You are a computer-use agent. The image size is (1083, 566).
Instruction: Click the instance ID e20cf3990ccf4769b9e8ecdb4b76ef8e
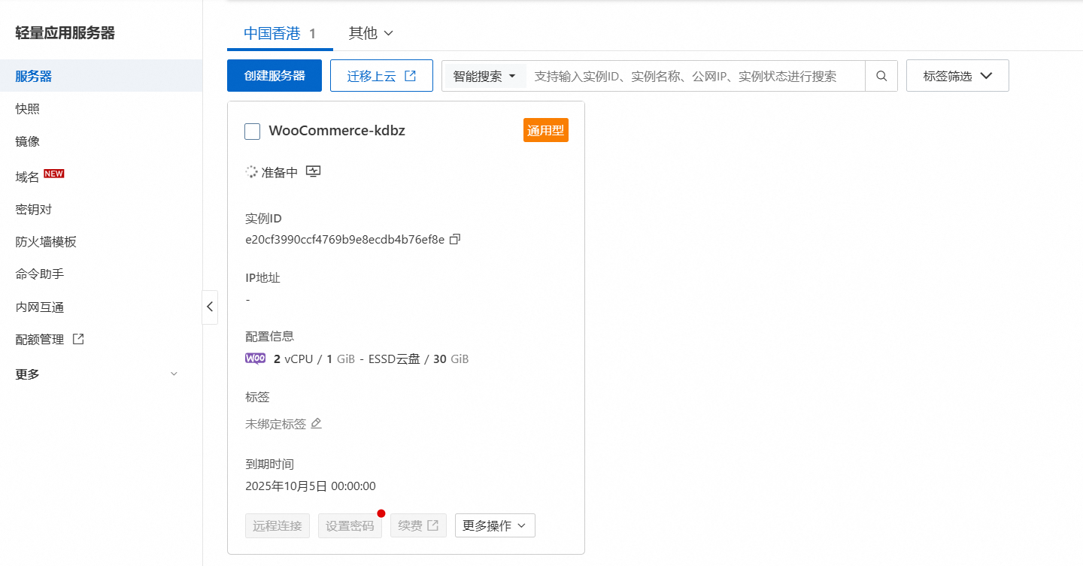coord(345,240)
